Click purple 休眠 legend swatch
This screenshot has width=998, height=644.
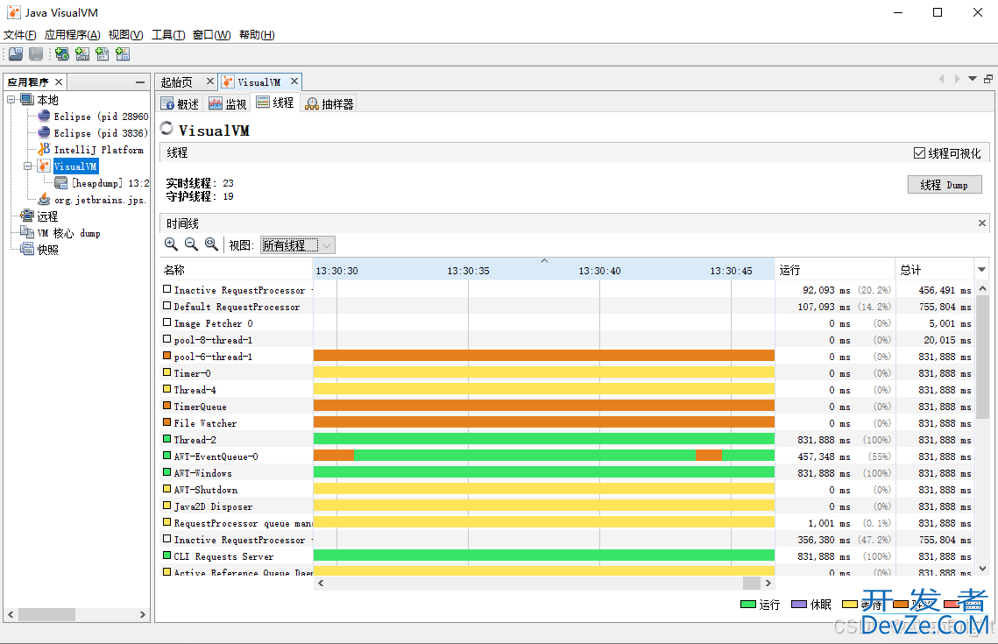point(799,604)
